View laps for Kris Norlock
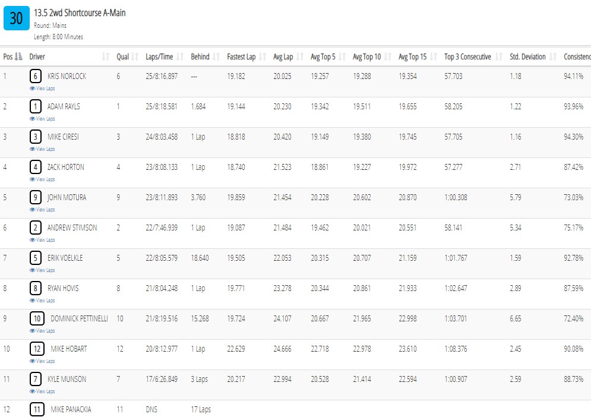Viewport: 591px width, 417px height. 42,89
